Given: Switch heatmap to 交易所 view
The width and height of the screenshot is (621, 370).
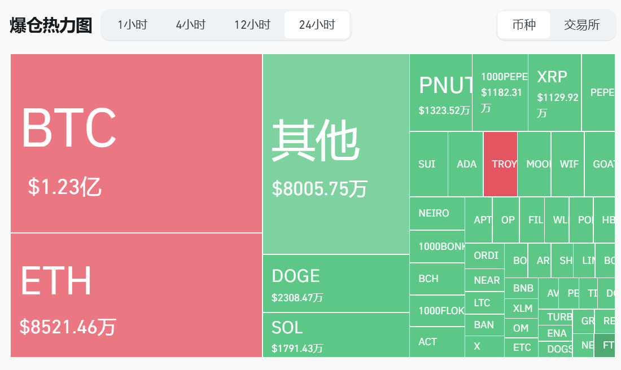Looking at the screenshot, I should click(581, 25).
